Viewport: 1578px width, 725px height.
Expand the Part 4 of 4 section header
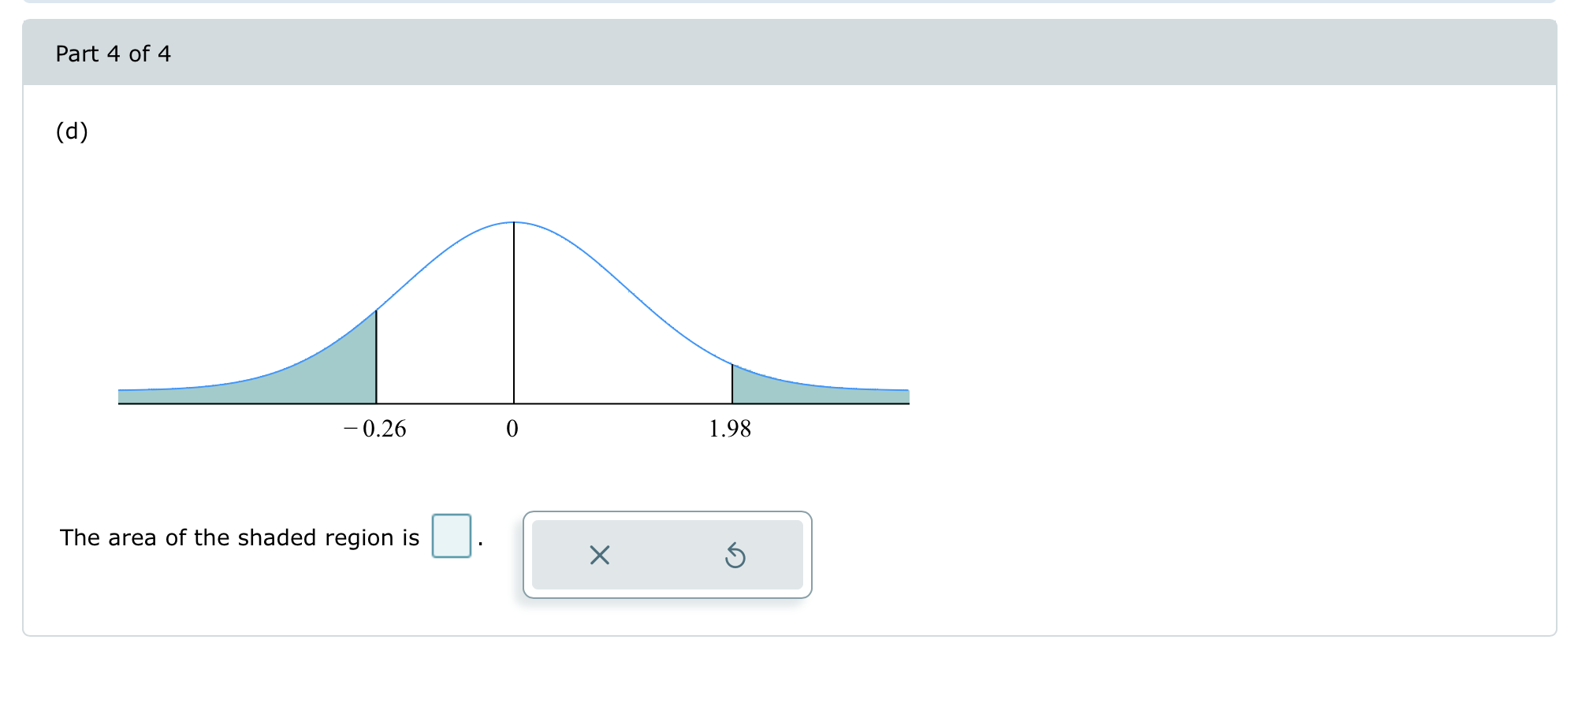pyautogui.click(x=113, y=54)
